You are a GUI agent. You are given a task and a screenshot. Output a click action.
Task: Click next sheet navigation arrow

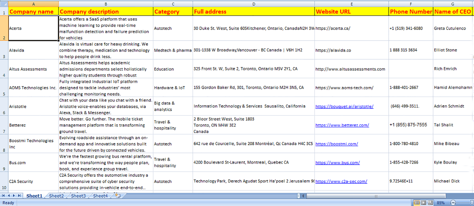(x=14, y=196)
